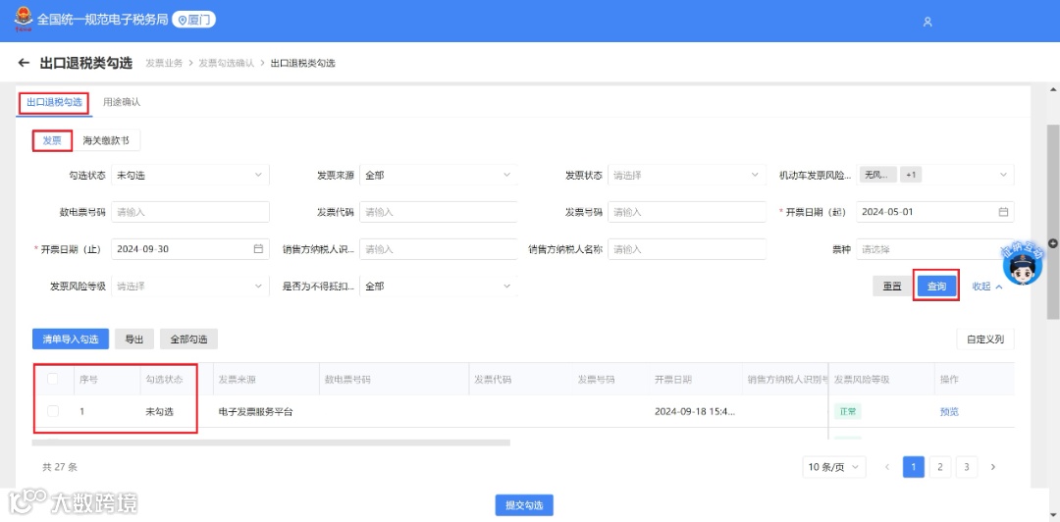Screen dimensions: 1060x522
Task: Click the page vertical scrollbar
Action: (1052, 221)
